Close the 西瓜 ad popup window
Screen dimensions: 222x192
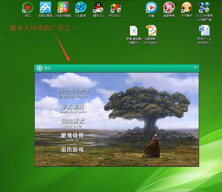pyautogui.click(x=195, y=68)
